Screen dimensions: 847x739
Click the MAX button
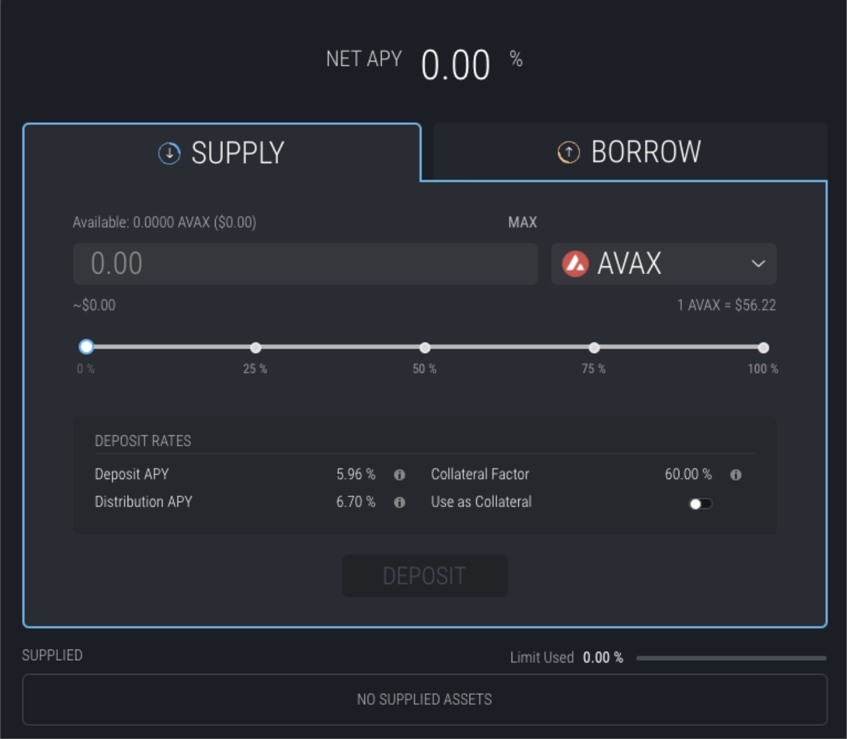point(523,222)
